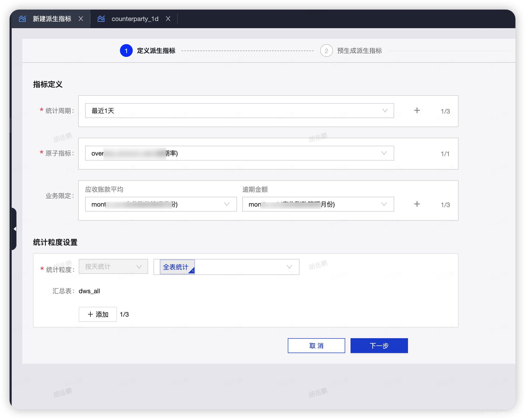Click the 下一步 button
Viewport: 525px width, 419px height.
pyautogui.click(x=379, y=346)
